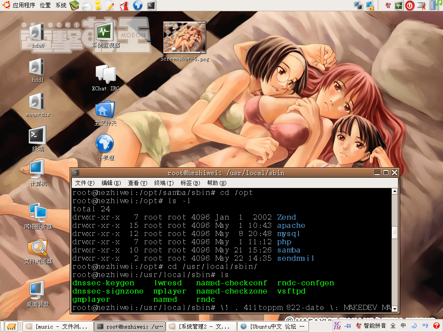Open terminal 标签(B) menu

[190, 183]
